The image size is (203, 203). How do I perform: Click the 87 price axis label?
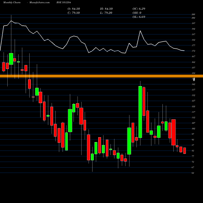pos(193,145)
